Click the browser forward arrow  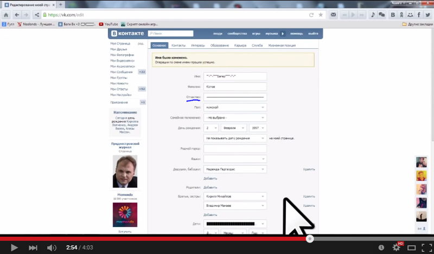[x=26, y=15]
